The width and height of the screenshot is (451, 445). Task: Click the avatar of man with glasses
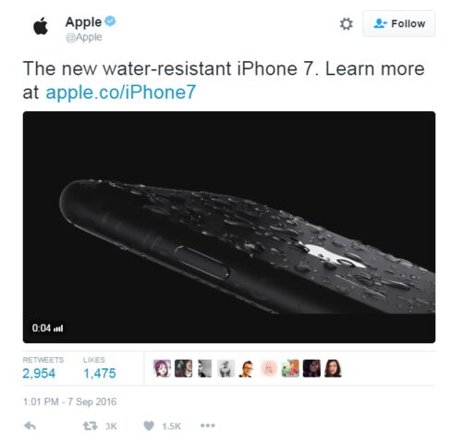(x=247, y=368)
